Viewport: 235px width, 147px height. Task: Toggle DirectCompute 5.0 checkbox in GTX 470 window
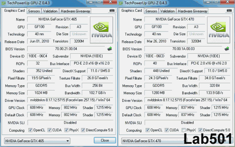pyautogui.click(x=200, y=130)
